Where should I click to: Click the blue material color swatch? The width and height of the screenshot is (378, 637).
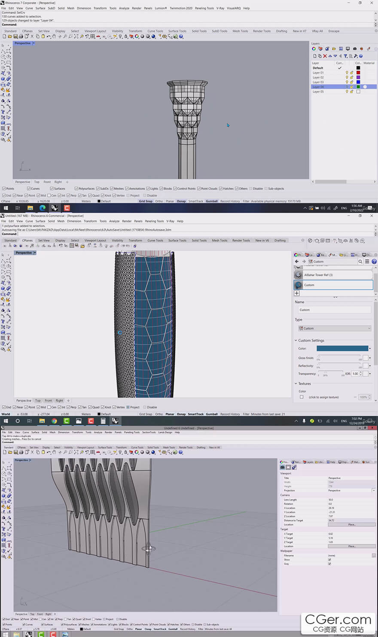pos(342,348)
